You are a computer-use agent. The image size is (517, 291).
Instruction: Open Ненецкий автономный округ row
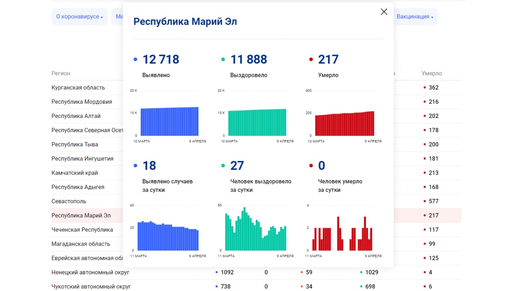[x=90, y=272]
